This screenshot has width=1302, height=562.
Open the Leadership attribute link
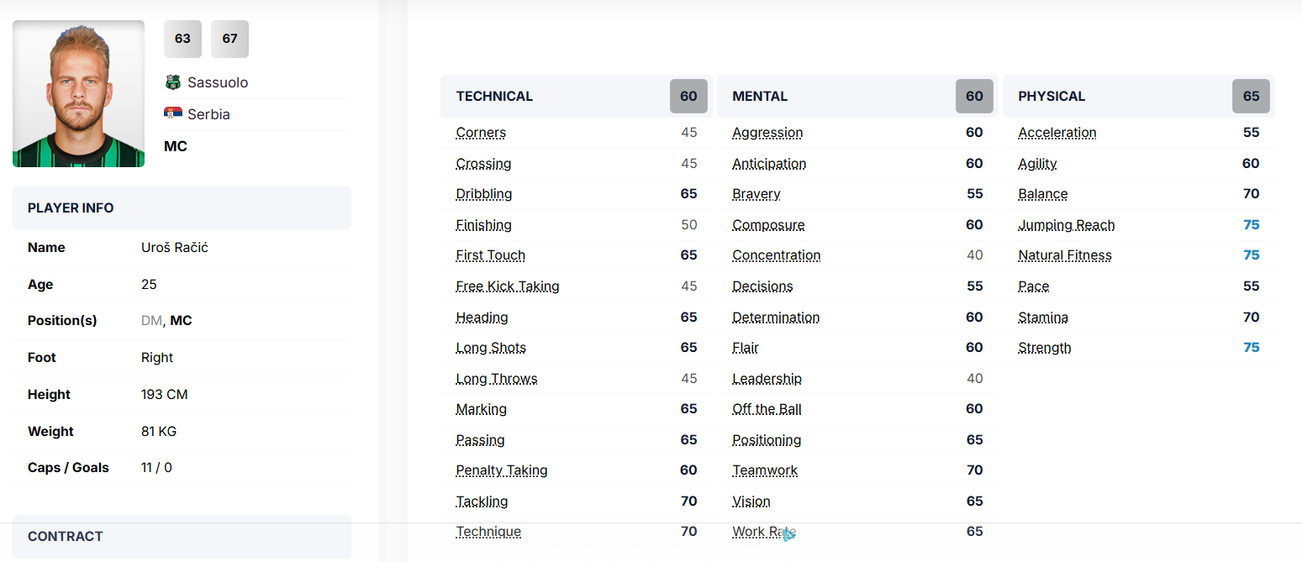pos(767,379)
